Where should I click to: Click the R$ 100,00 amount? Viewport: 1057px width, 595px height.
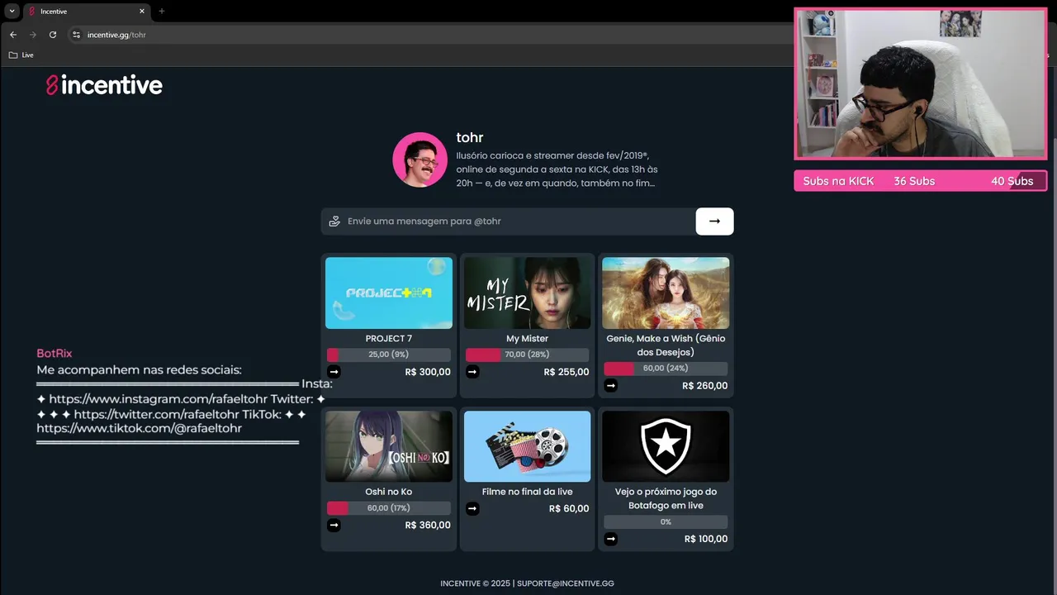(x=706, y=539)
